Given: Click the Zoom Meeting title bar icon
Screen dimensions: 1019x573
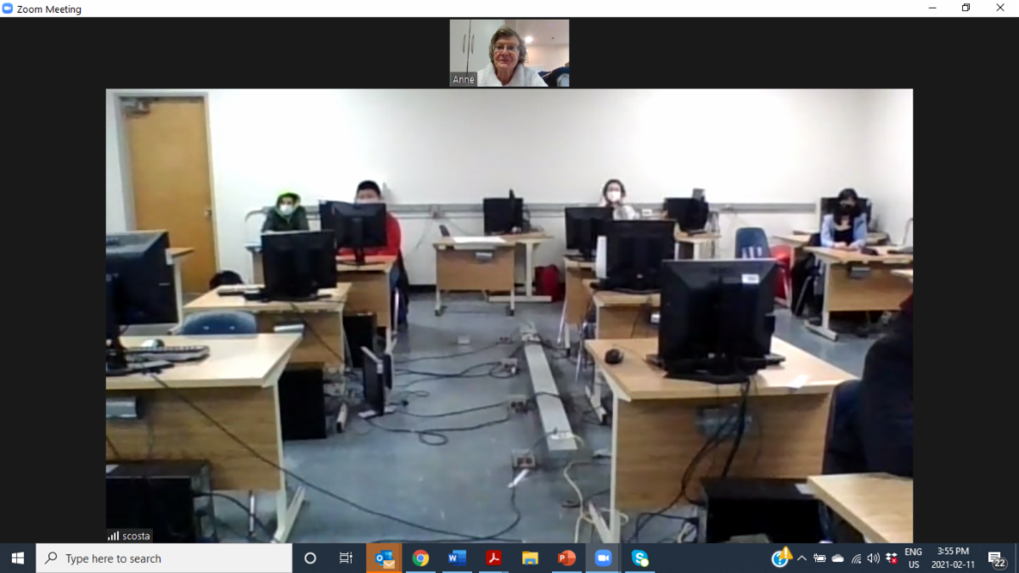Looking at the screenshot, I should (8, 8).
